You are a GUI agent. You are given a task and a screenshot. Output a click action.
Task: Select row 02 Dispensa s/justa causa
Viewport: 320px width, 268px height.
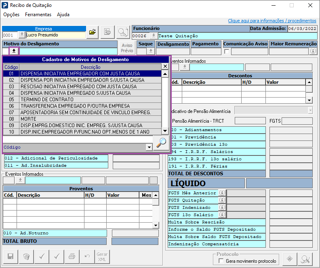82,80
